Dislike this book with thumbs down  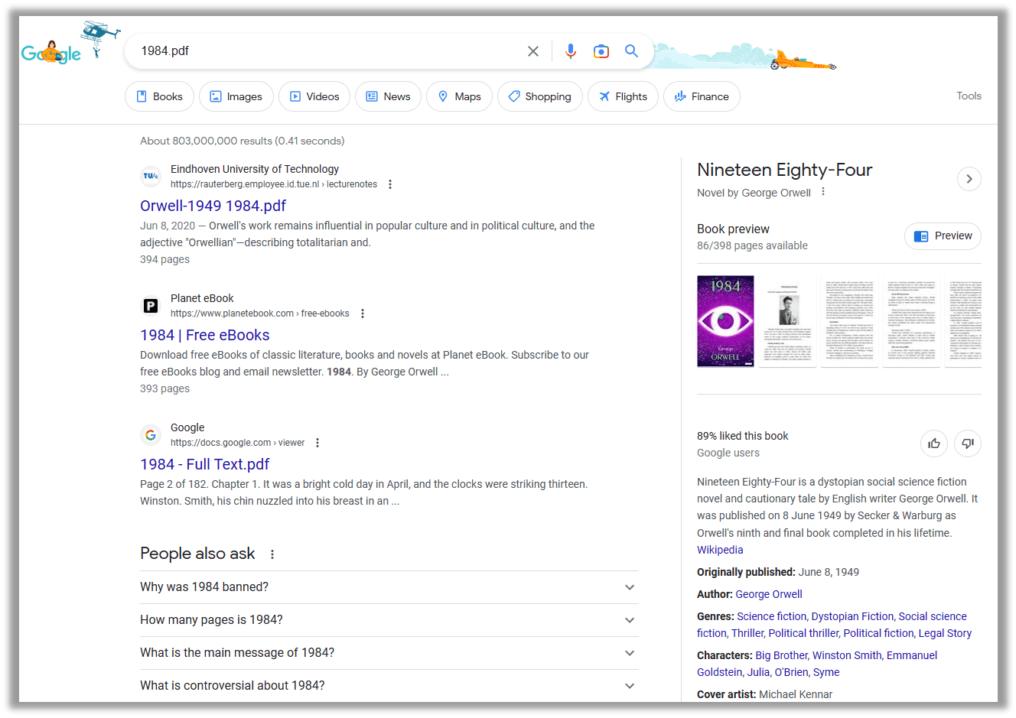click(x=968, y=443)
